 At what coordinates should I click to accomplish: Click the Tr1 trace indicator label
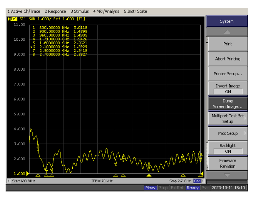point(14,19)
